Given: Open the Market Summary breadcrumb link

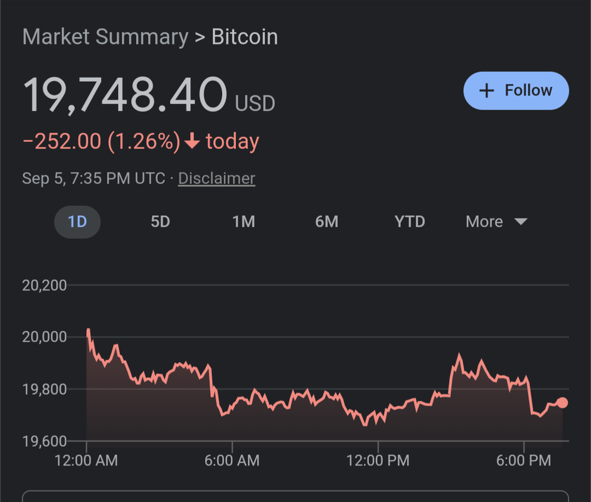Looking at the screenshot, I should (x=105, y=37).
